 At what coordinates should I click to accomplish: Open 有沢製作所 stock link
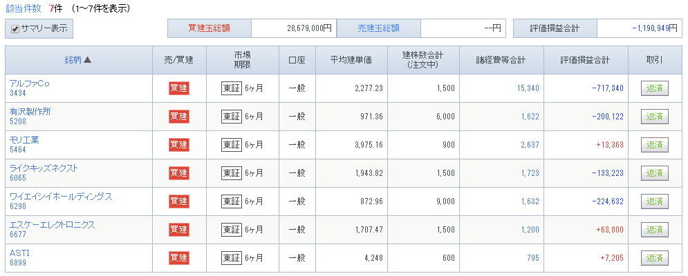tap(30, 112)
